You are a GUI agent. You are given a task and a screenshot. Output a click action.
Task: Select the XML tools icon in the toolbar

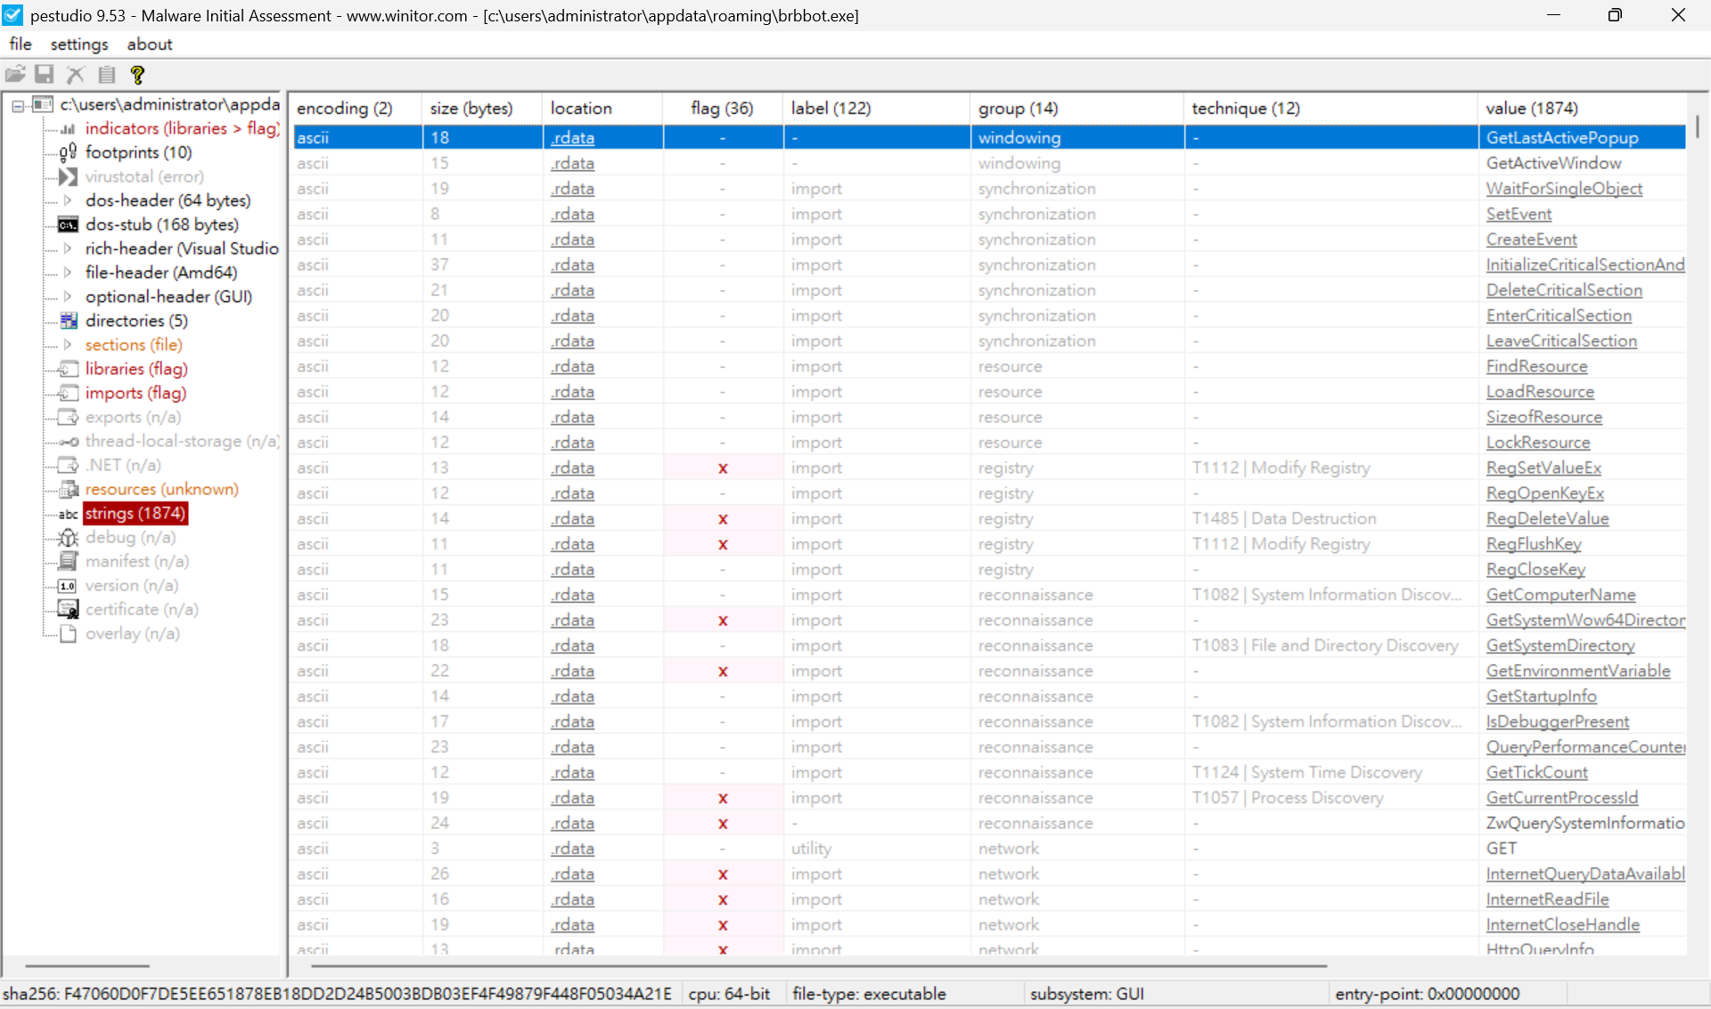75,75
